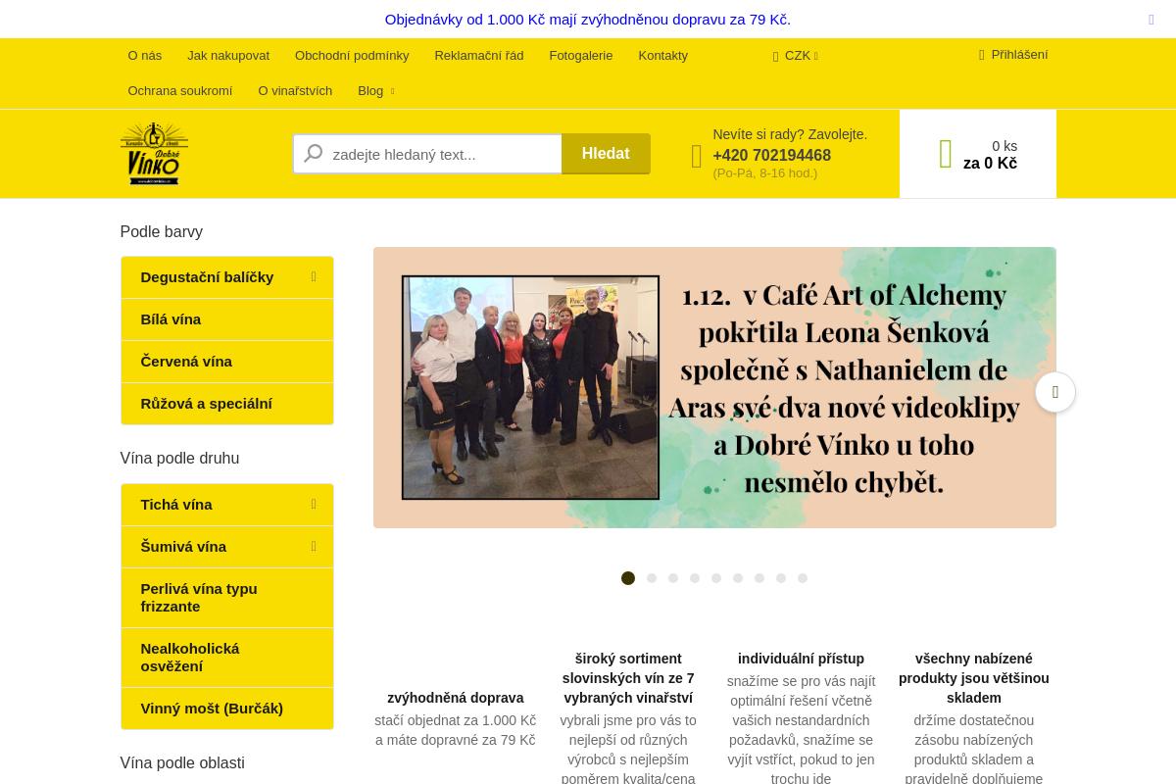Click the "Vína podle oblasti" heading

(182, 763)
